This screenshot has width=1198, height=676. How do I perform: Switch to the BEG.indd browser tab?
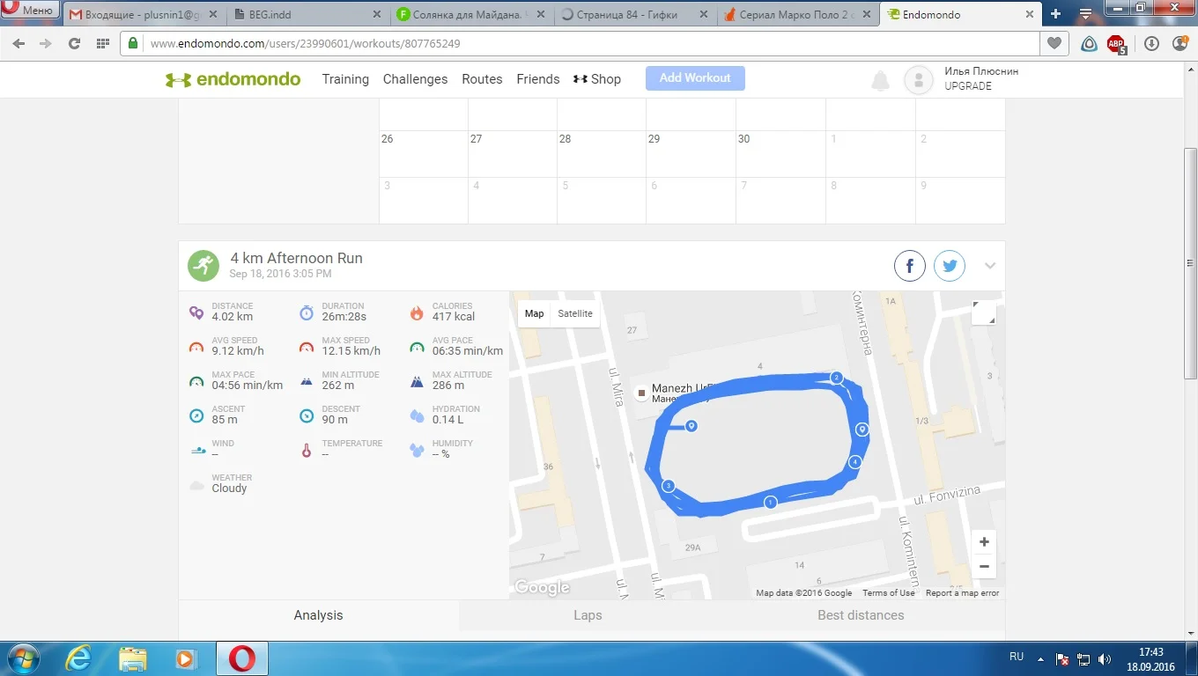coord(309,14)
